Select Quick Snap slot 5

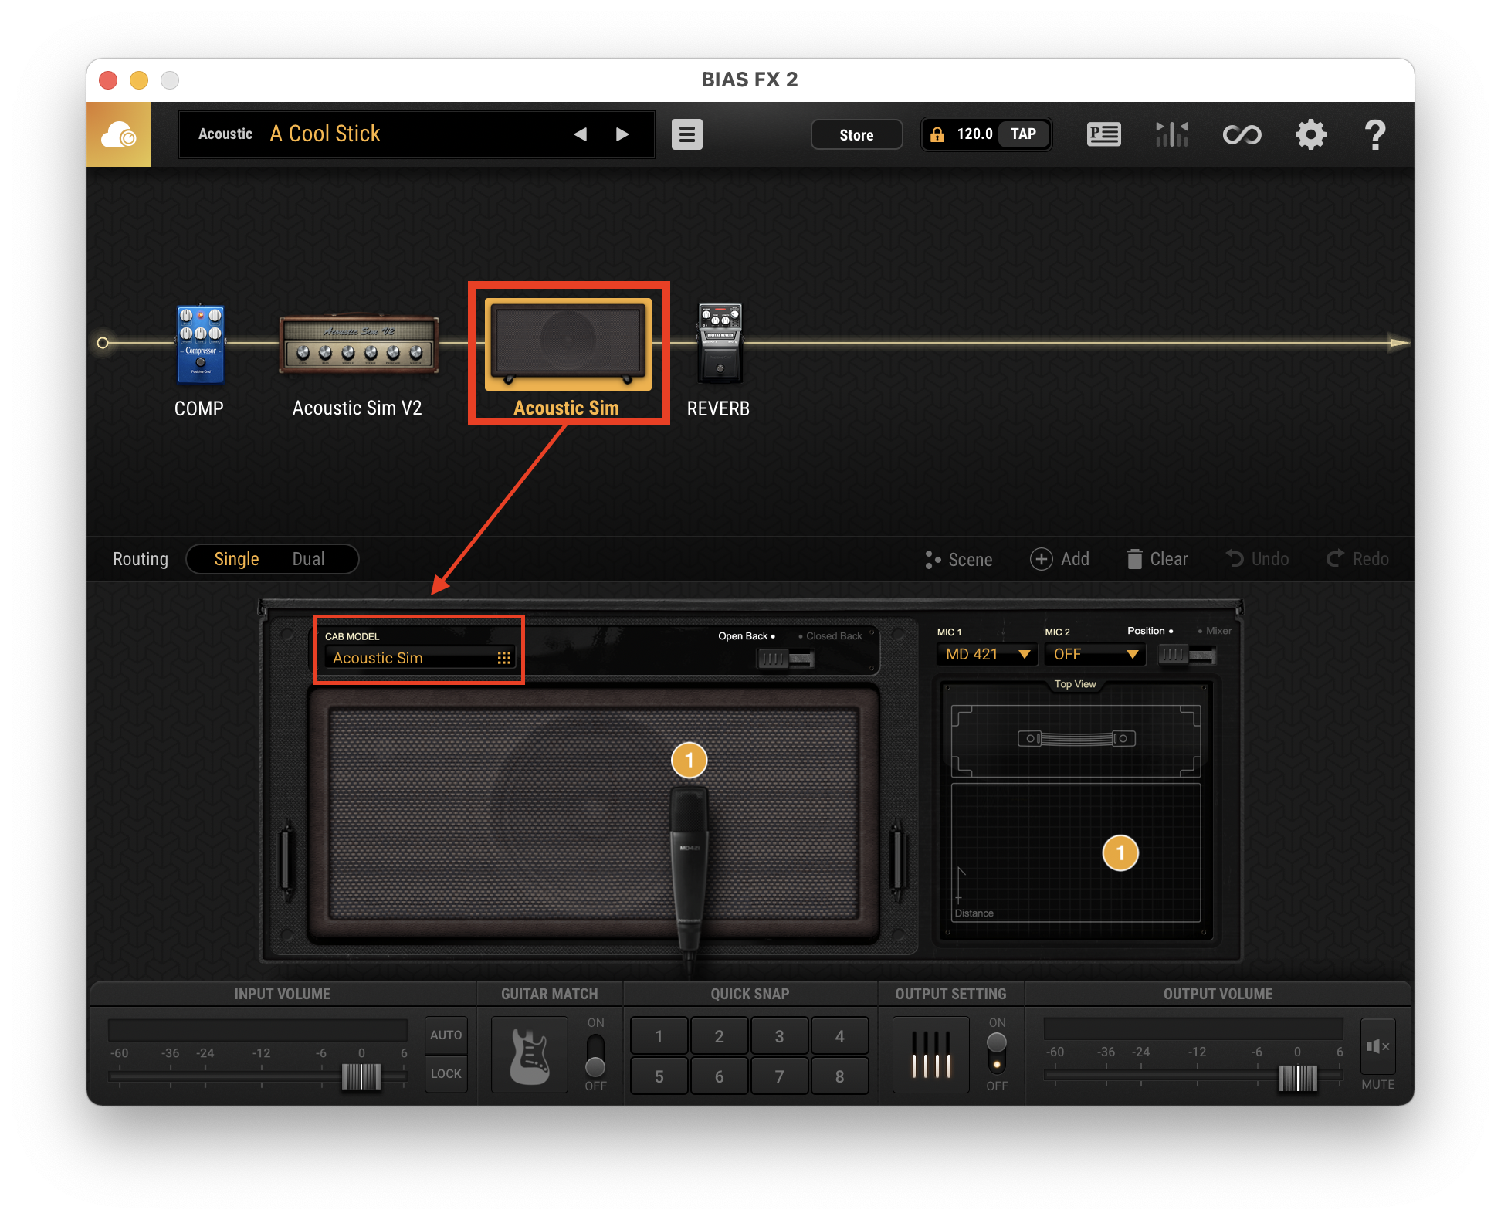(x=659, y=1076)
